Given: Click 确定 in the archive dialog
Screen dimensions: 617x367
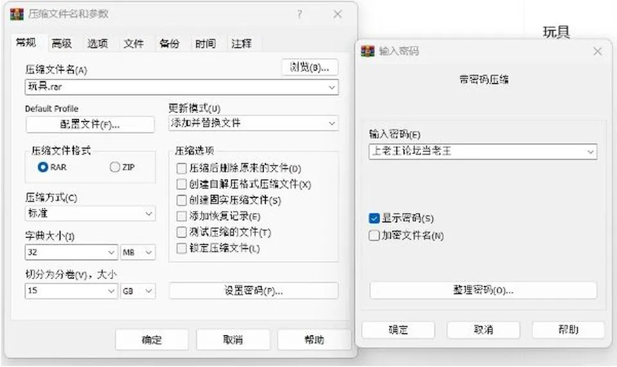Looking at the screenshot, I should tap(152, 339).
